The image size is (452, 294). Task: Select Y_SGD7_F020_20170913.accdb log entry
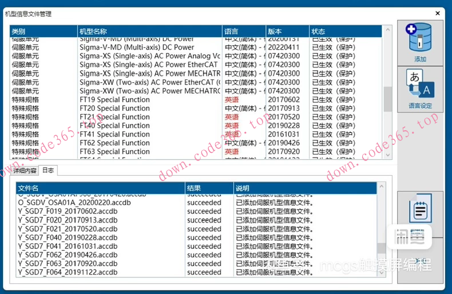coord(196,220)
